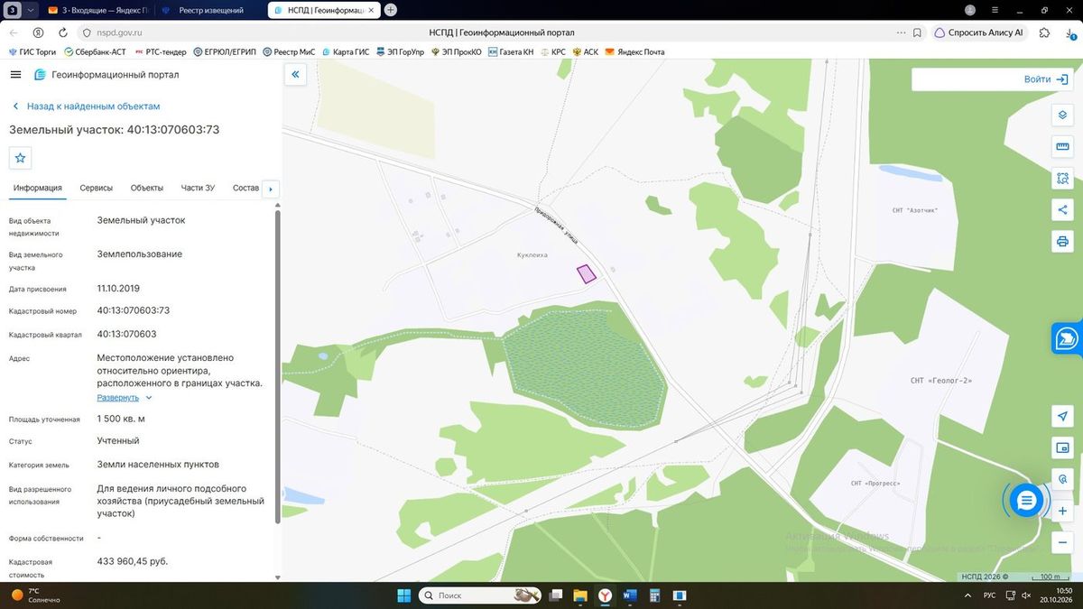
Task: Share the current map view
Action: tap(1062, 210)
